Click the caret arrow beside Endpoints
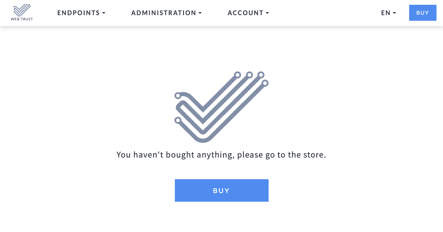The width and height of the screenshot is (443, 232). (104, 13)
